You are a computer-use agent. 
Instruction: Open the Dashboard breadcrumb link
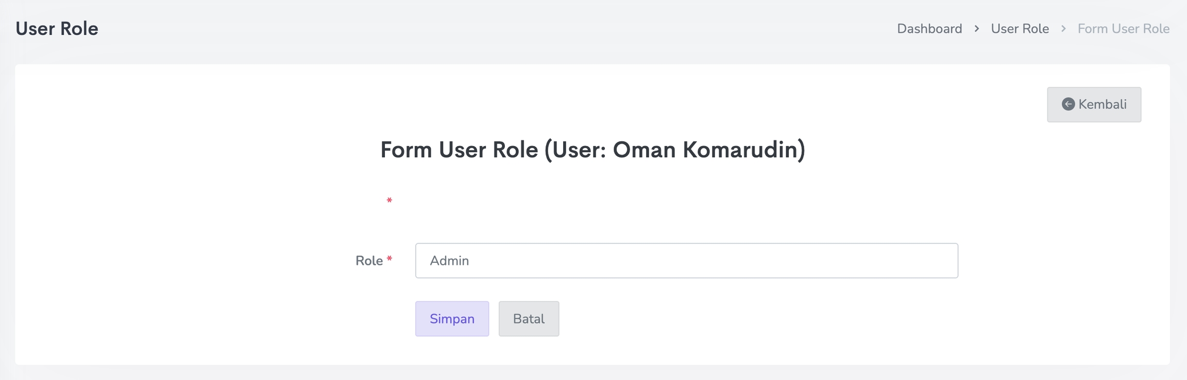(x=929, y=29)
